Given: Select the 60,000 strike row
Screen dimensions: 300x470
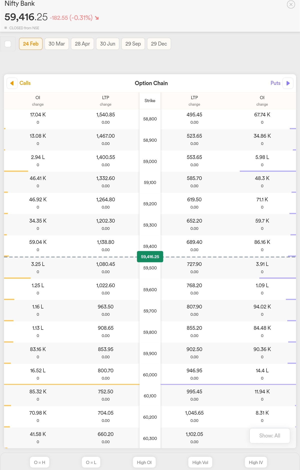Looking at the screenshot, I should click(150, 375).
